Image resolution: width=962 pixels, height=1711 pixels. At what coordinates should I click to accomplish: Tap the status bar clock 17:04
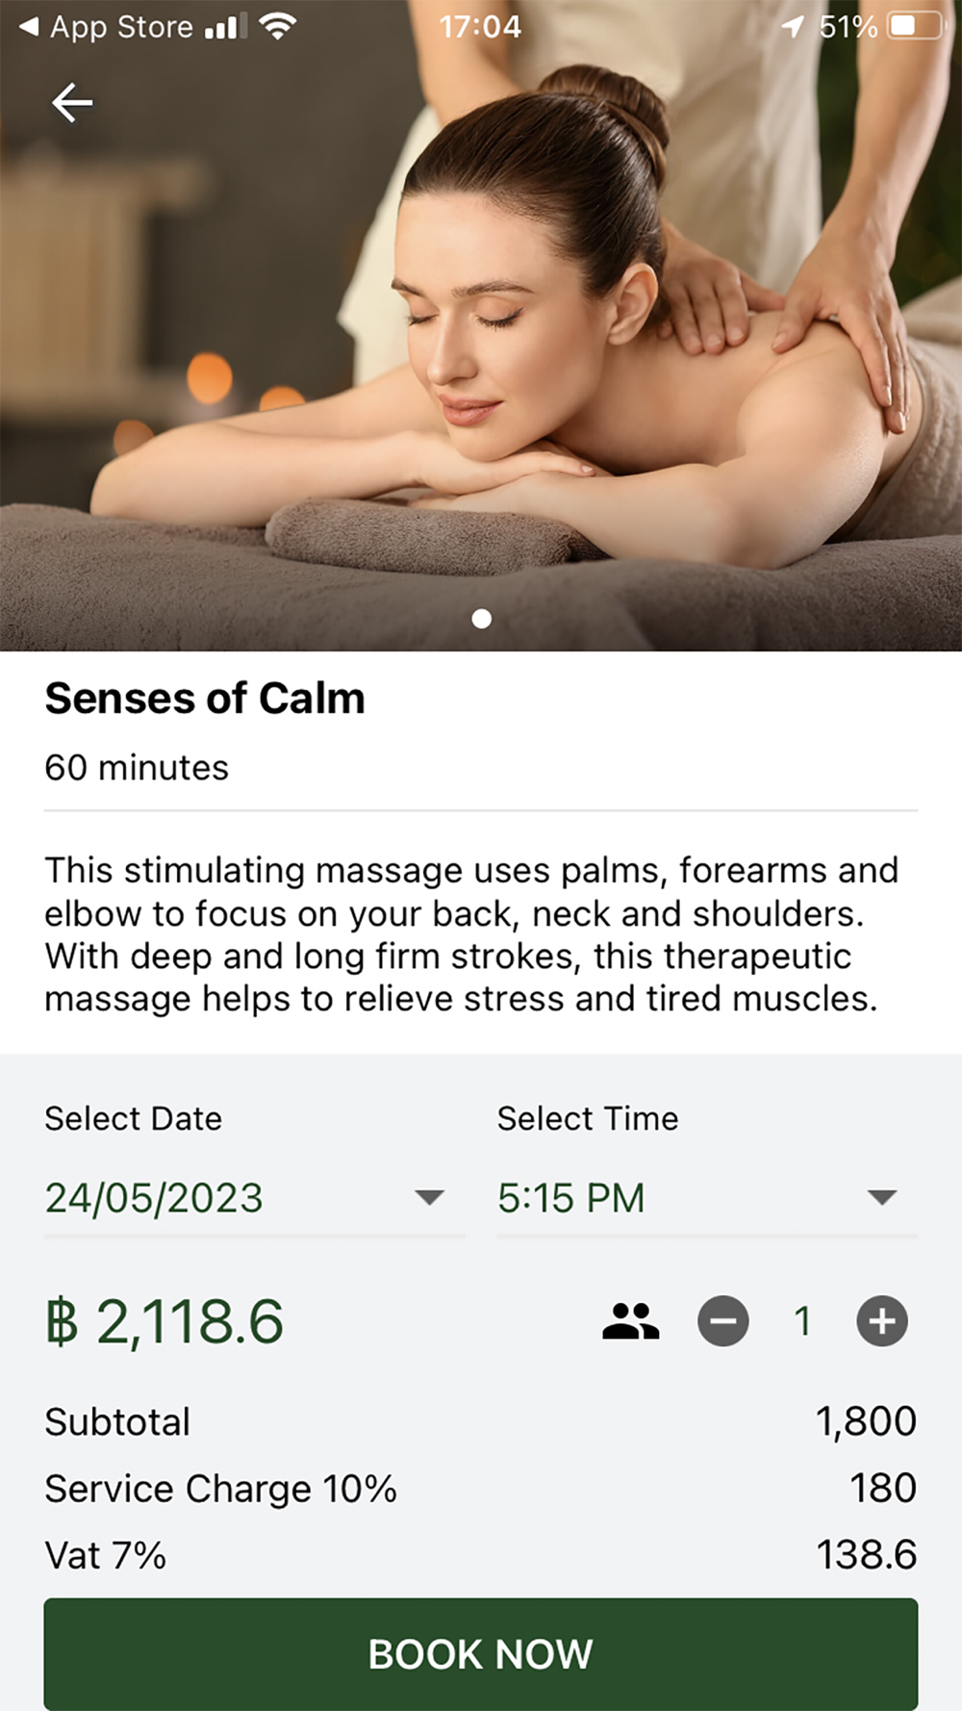click(480, 27)
